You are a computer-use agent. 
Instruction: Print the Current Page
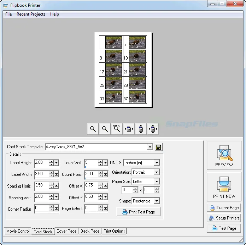pyautogui.click(x=224, y=208)
